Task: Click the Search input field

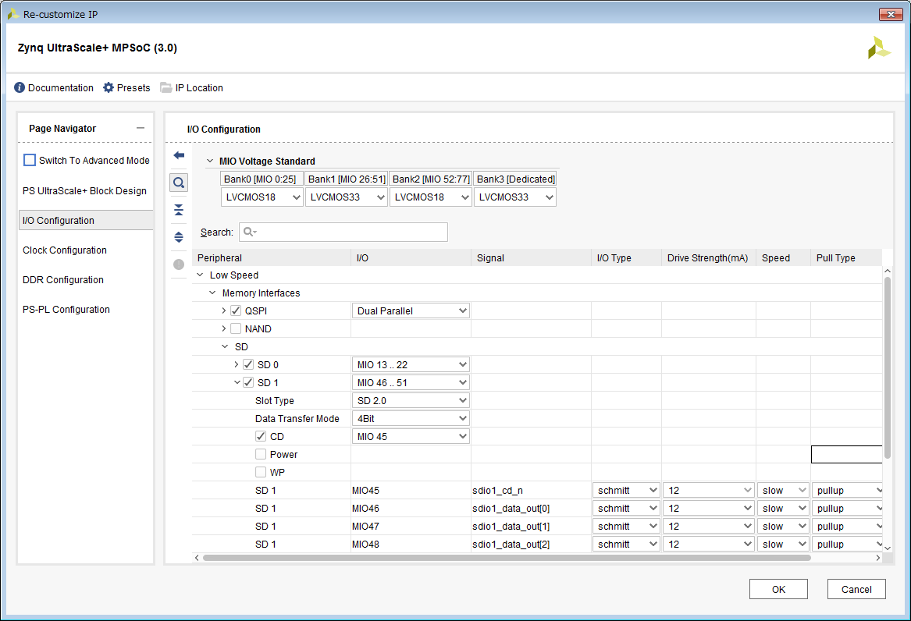Action: (343, 232)
